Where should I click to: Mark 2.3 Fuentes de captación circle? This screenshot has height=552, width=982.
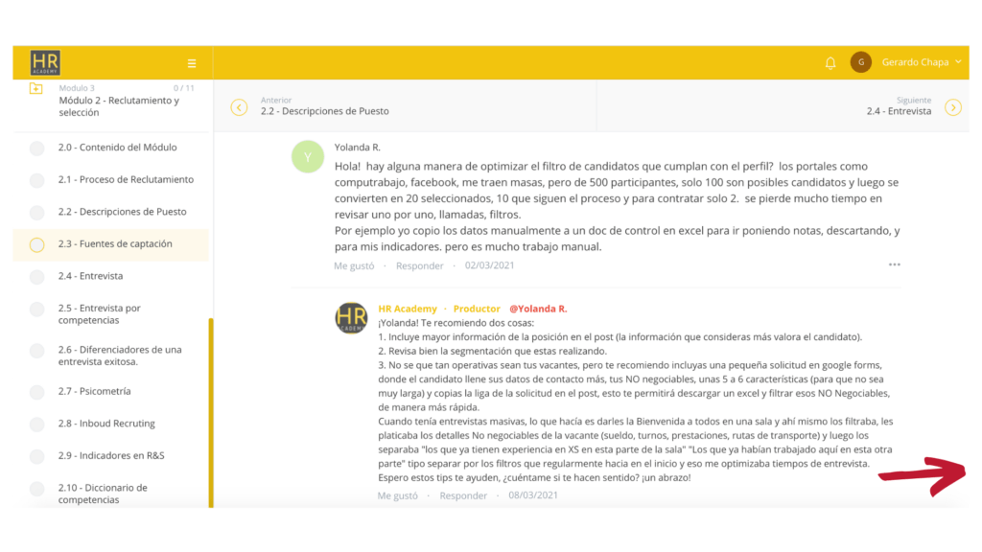pos(37,244)
